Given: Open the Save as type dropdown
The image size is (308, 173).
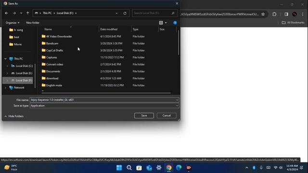Looking at the screenshot, I should tap(104, 106).
